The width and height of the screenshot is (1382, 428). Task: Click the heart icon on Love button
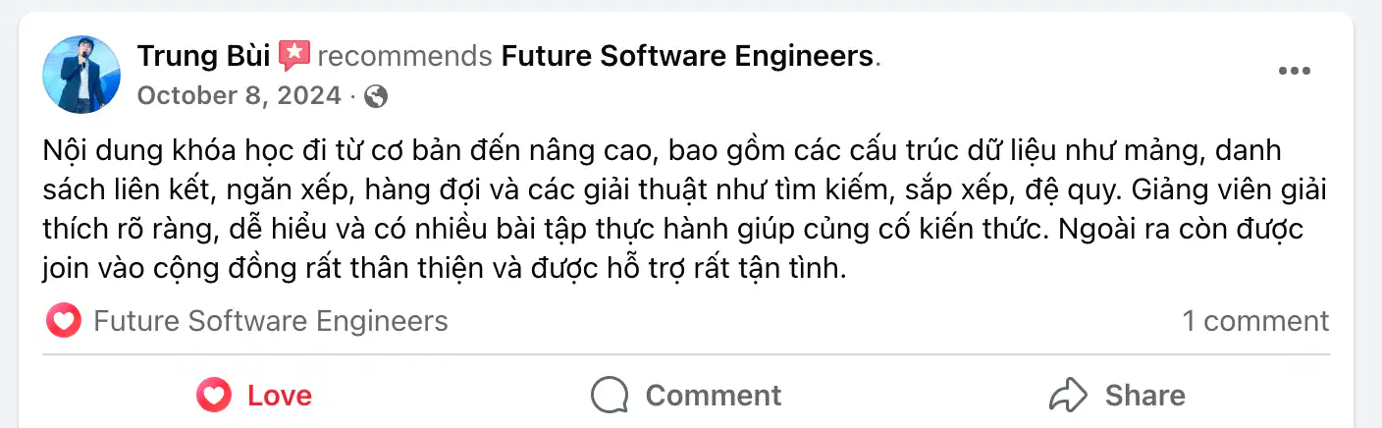tap(213, 396)
